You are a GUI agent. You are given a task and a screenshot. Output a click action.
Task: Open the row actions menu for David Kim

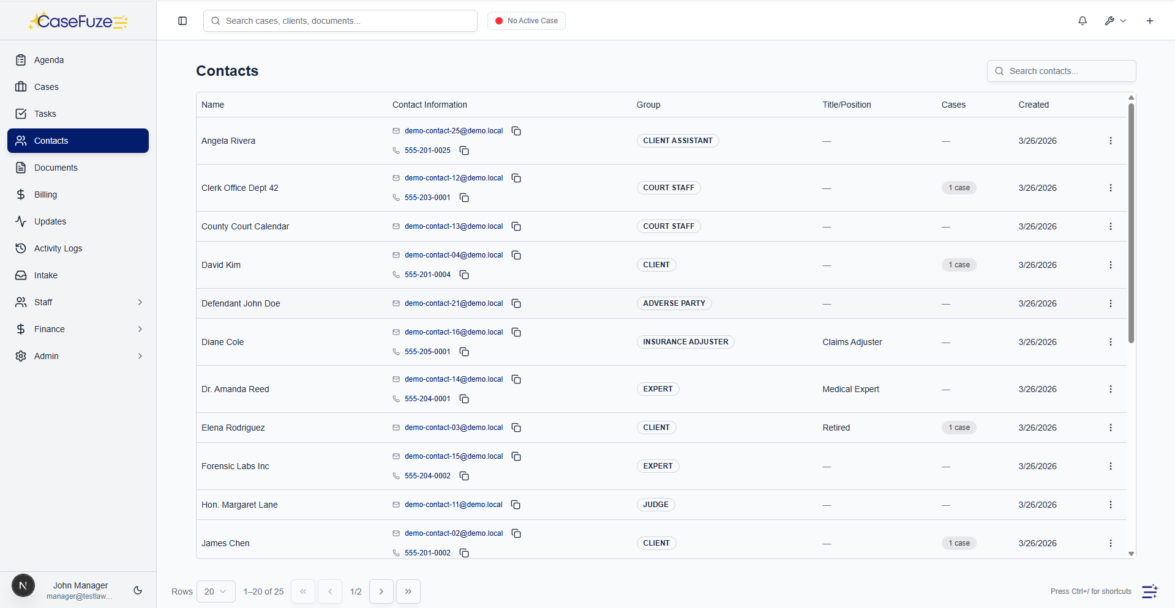point(1111,265)
